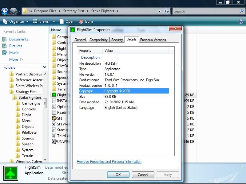Click the Strategy First breadcrumb segment

74,11
